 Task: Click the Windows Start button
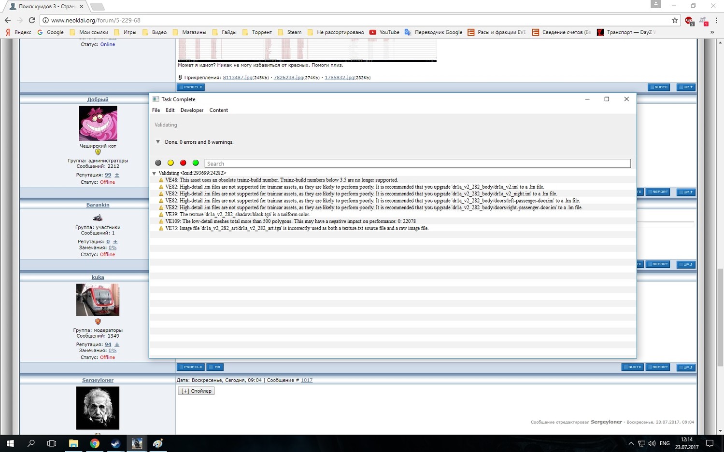[10, 443]
